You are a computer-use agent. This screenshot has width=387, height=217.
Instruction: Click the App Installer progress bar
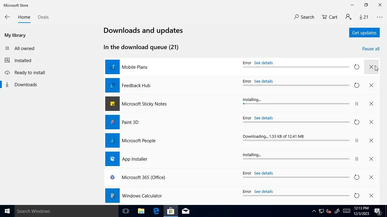point(296,159)
